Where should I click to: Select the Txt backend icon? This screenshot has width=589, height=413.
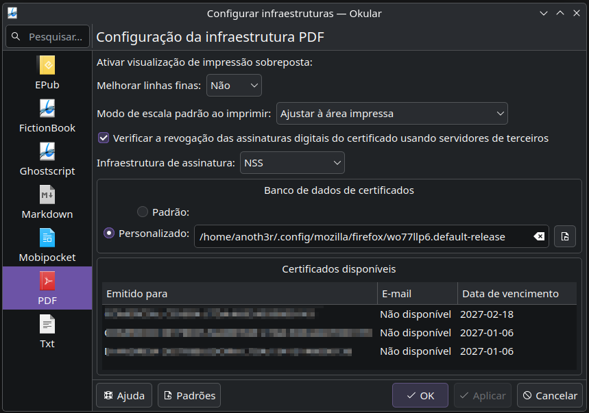pyautogui.click(x=47, y=324)
